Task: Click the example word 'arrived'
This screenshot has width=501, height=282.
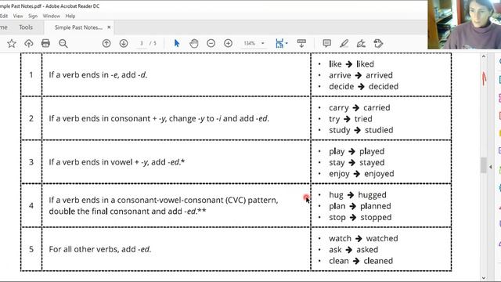Action: [379, 75]
